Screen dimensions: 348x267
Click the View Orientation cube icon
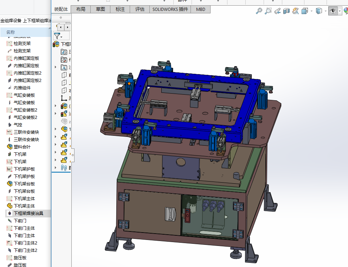[x=305, y=11]
